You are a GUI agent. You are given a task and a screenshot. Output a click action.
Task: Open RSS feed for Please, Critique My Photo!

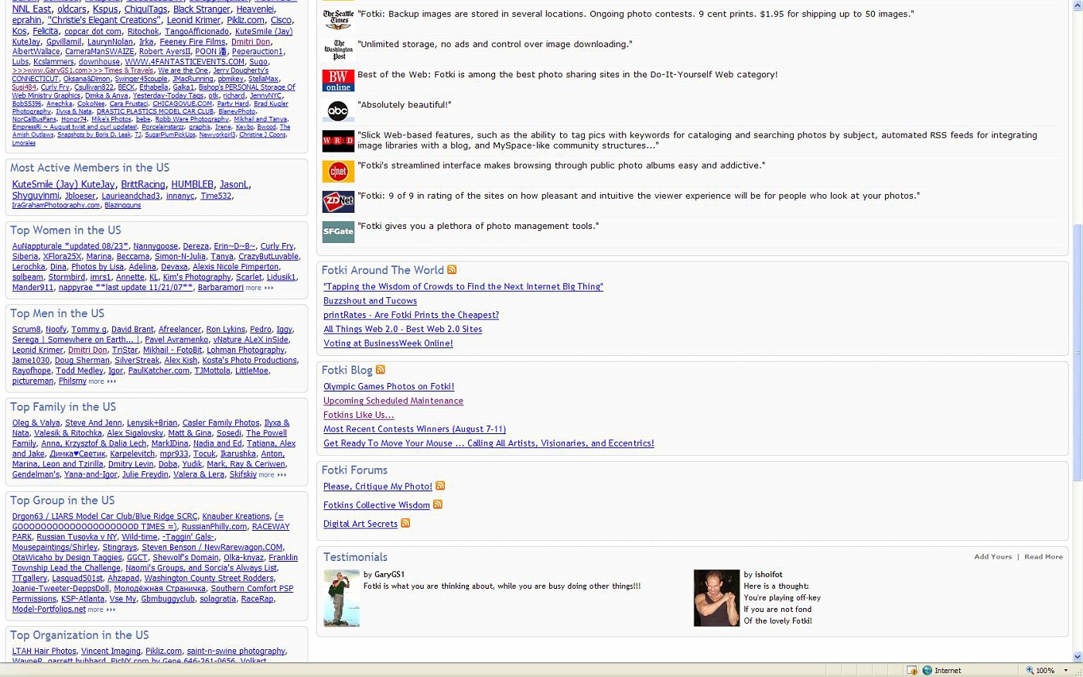point(440,486)
